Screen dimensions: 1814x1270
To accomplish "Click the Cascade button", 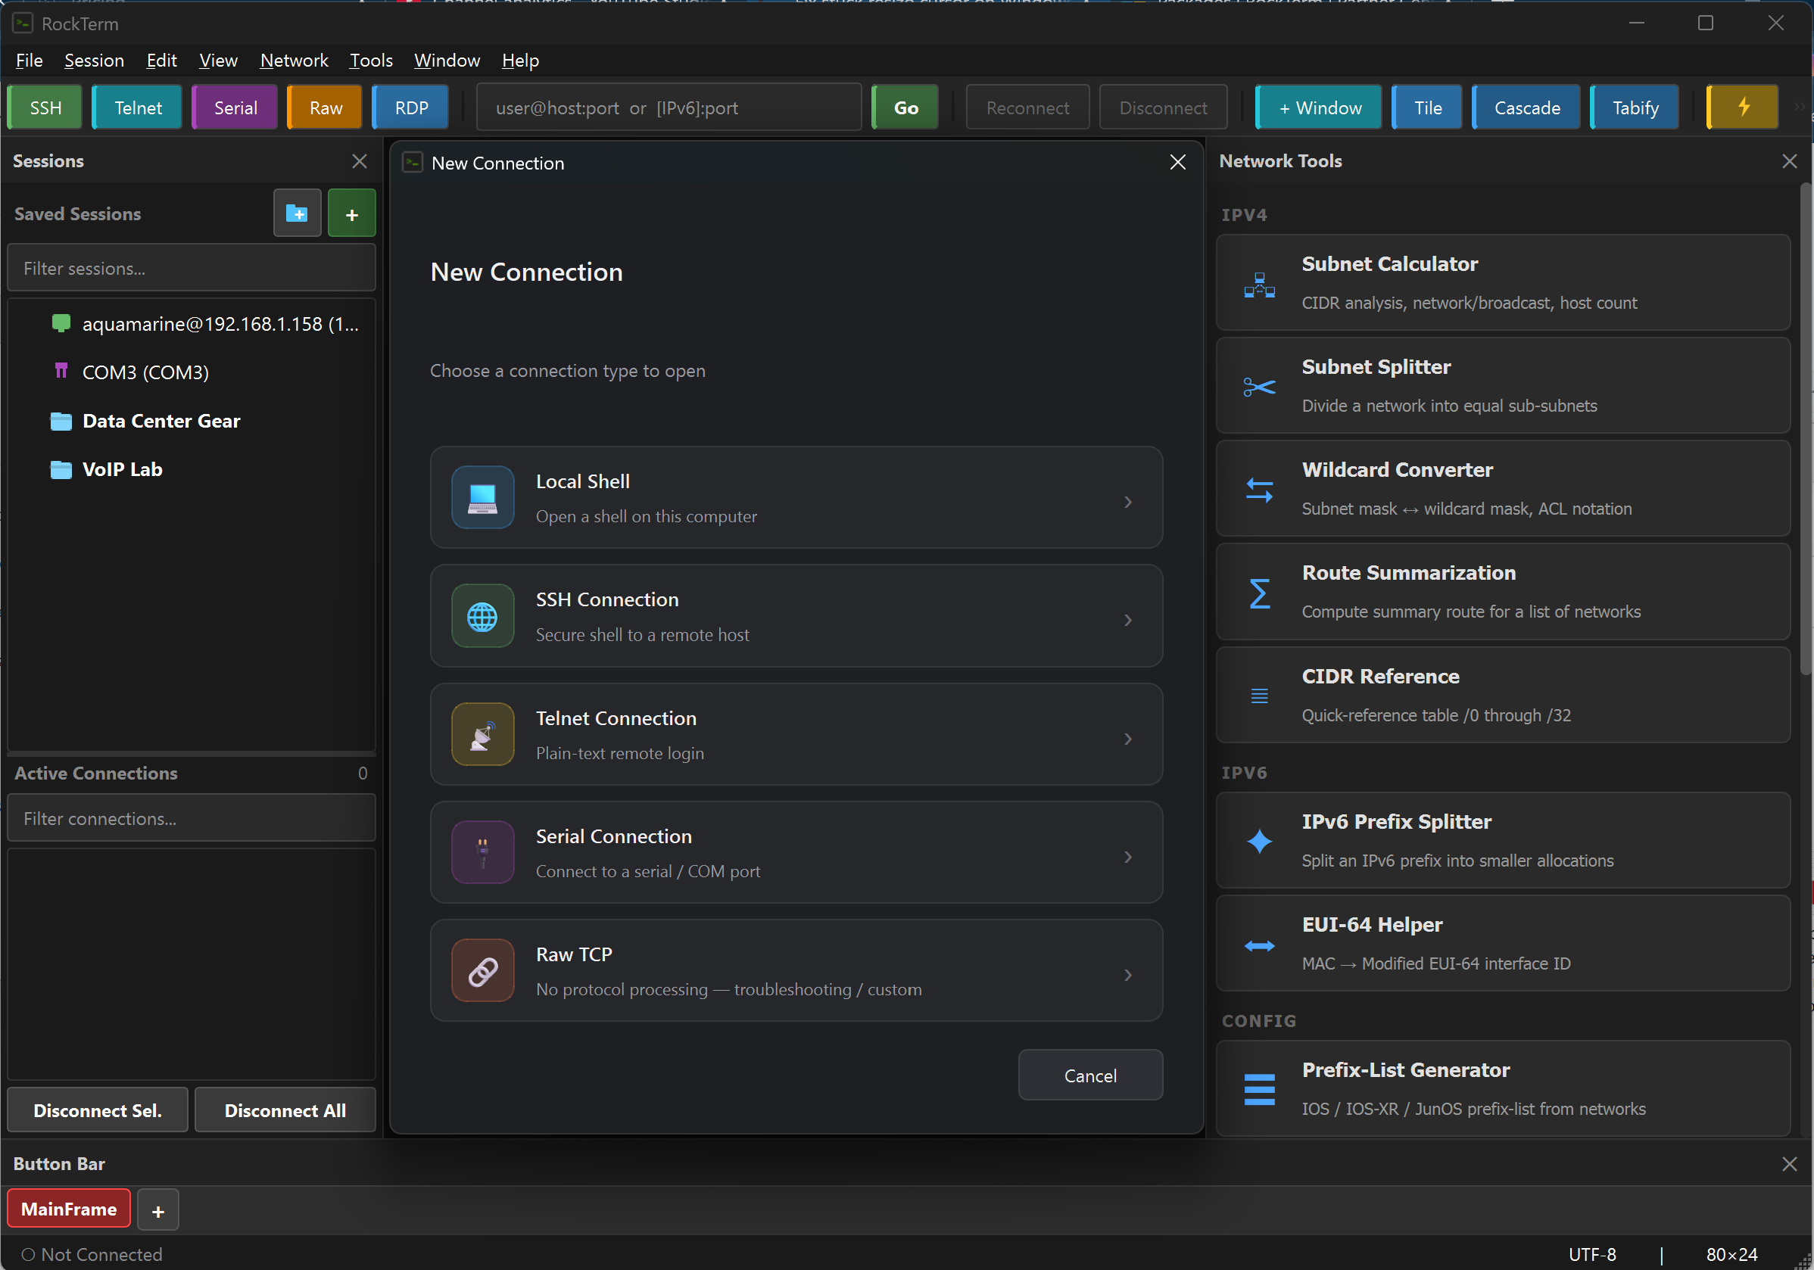I will [x=1526, y=107].
